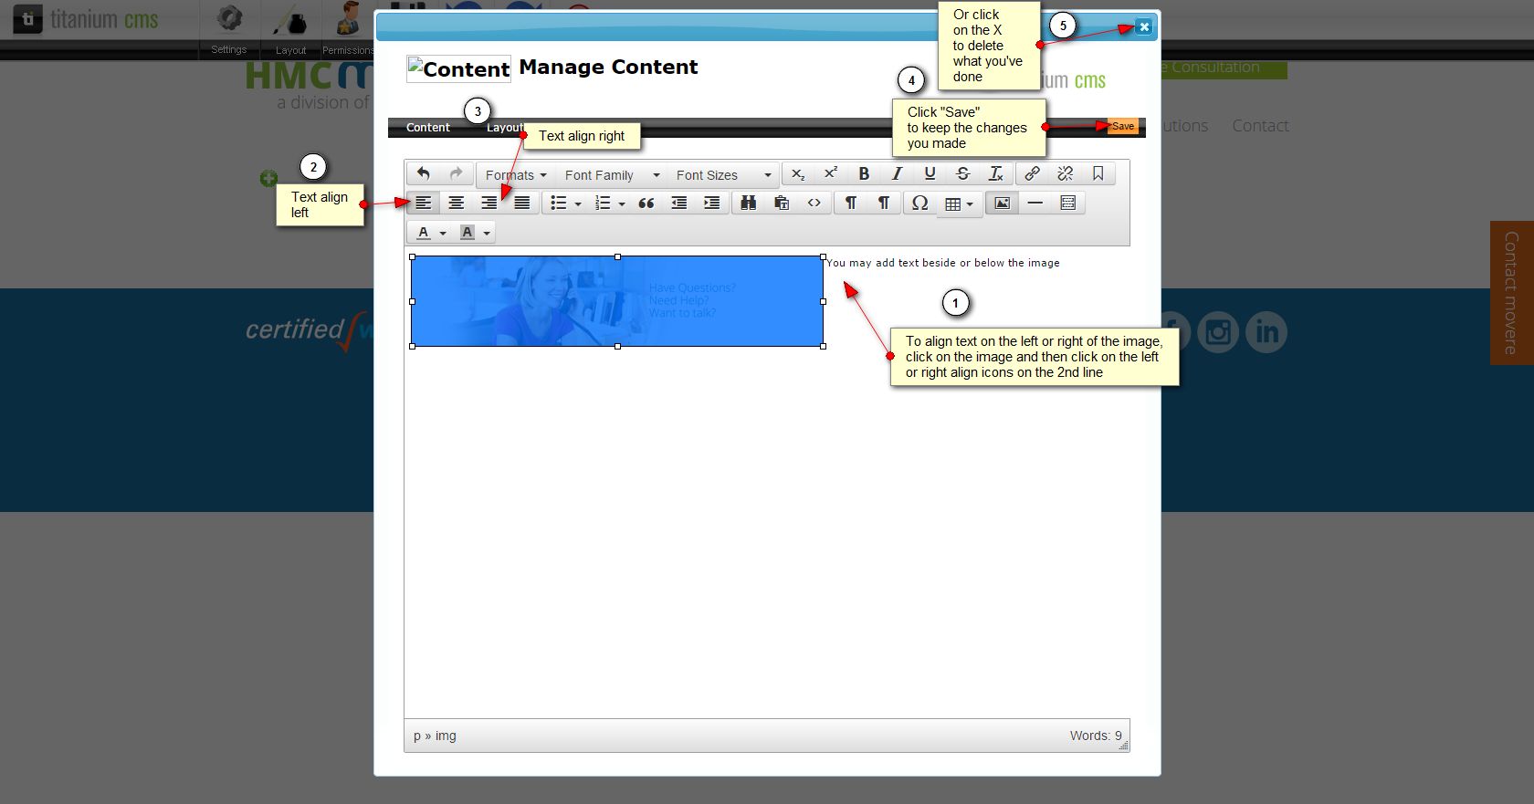Switch to the Content tab
The image size is (1534, 804).
click(x=427, y=128)
